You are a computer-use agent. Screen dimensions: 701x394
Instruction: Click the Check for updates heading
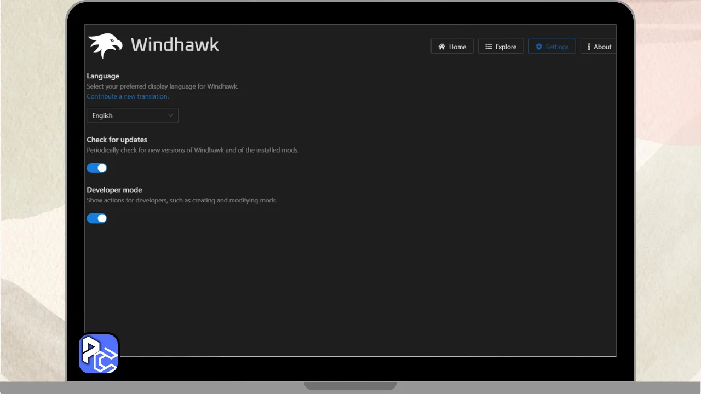coord(117,140)
